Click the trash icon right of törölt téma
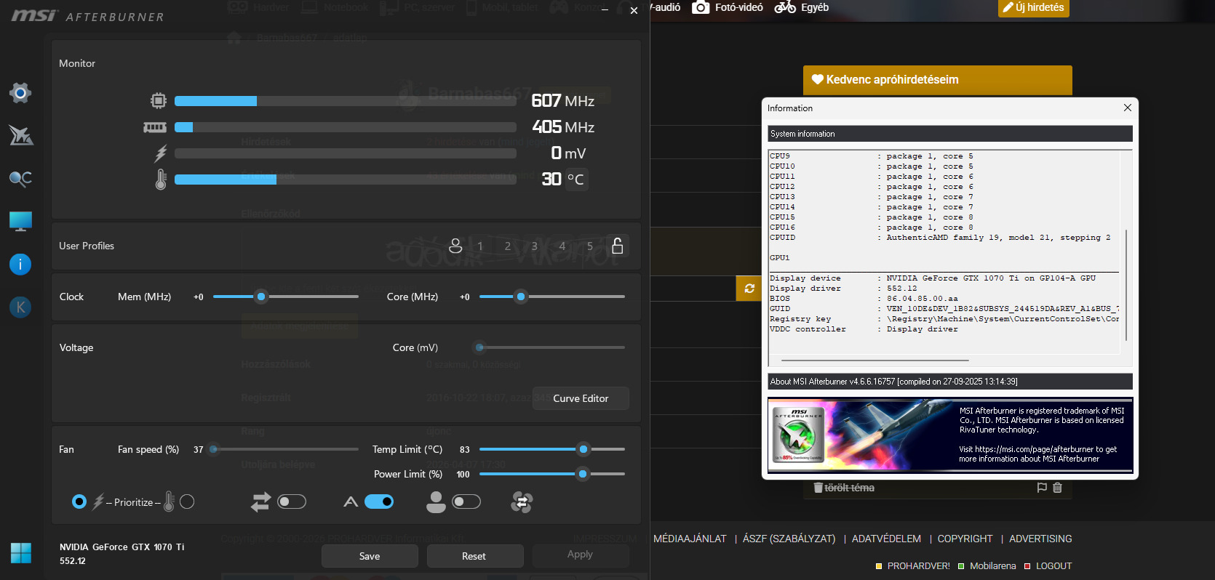1215x580 pixels. 1058,488
